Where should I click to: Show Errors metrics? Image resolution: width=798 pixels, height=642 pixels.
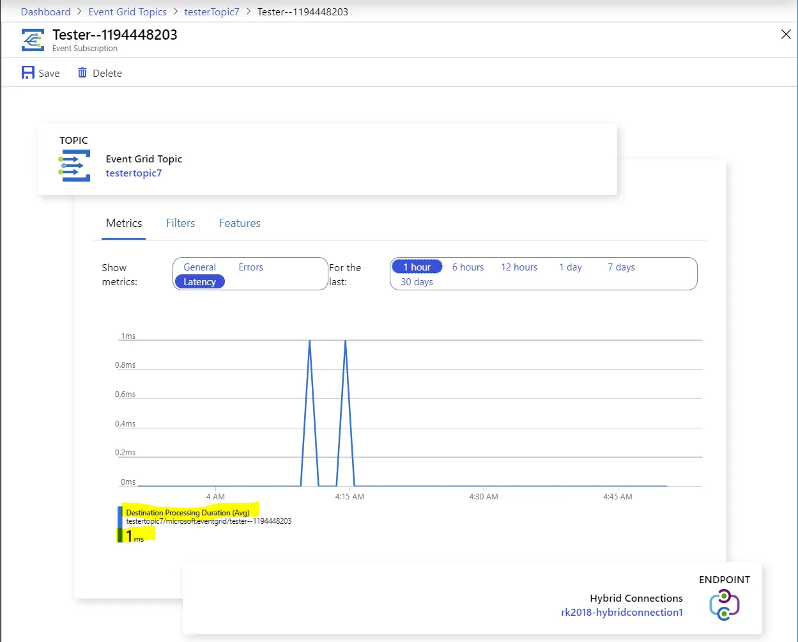click(250, 267)
